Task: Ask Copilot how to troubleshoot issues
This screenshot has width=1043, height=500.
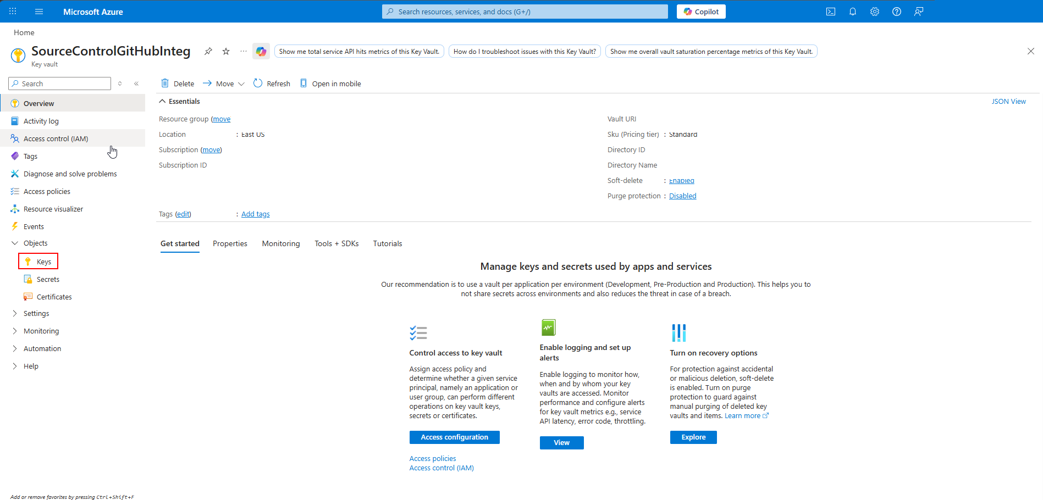Action: tap(525, 51)
